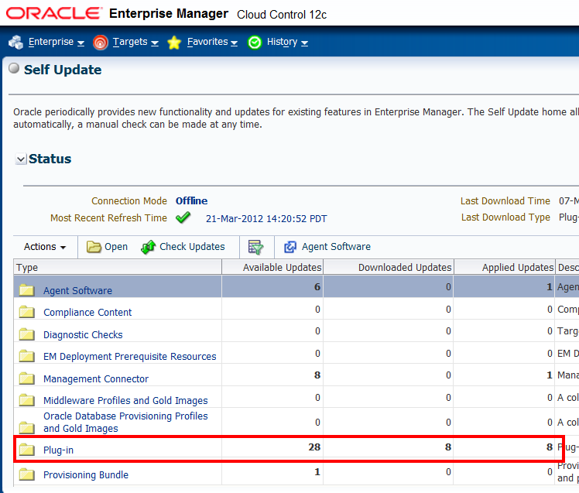579x493 pixels.
Task: Click the Agent Software toolbar icon
Action: click(x=290, y=247)
